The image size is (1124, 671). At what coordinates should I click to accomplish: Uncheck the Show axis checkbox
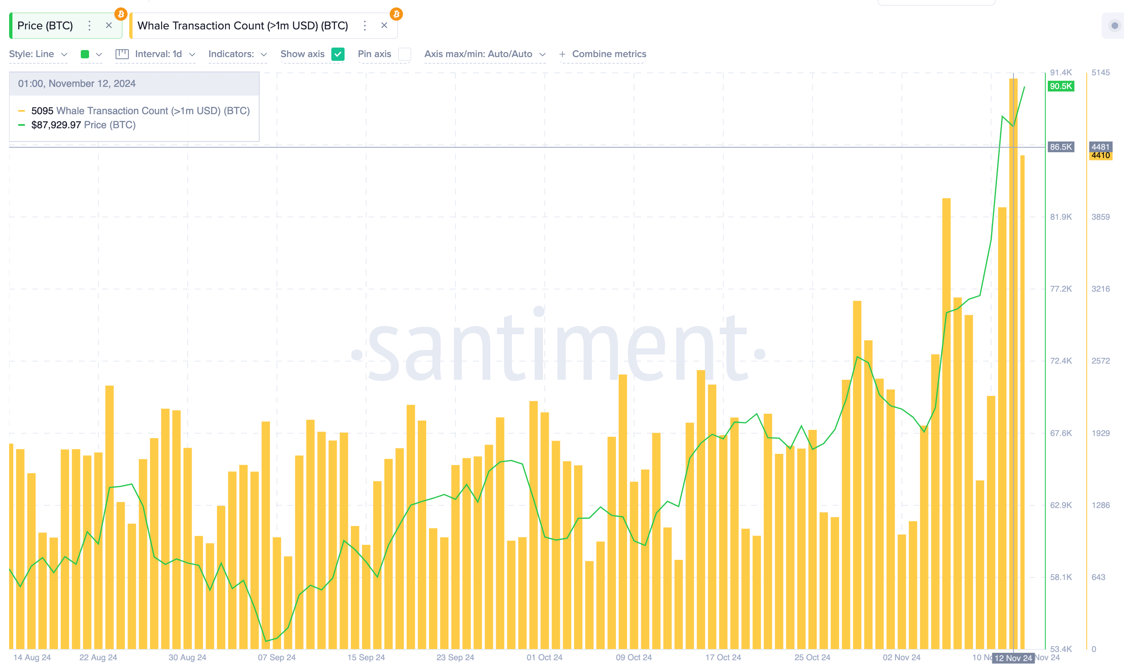coord(338,54)
